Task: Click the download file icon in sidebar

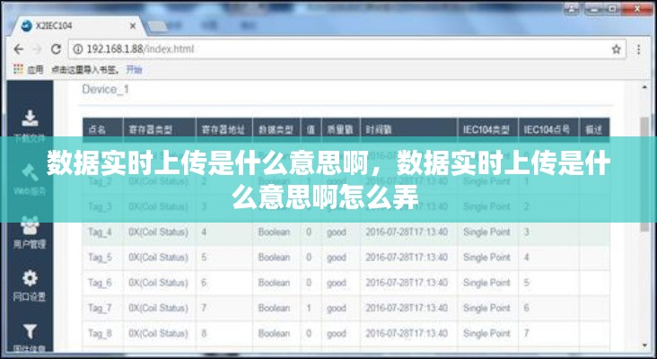Action: tap(30, 118)
